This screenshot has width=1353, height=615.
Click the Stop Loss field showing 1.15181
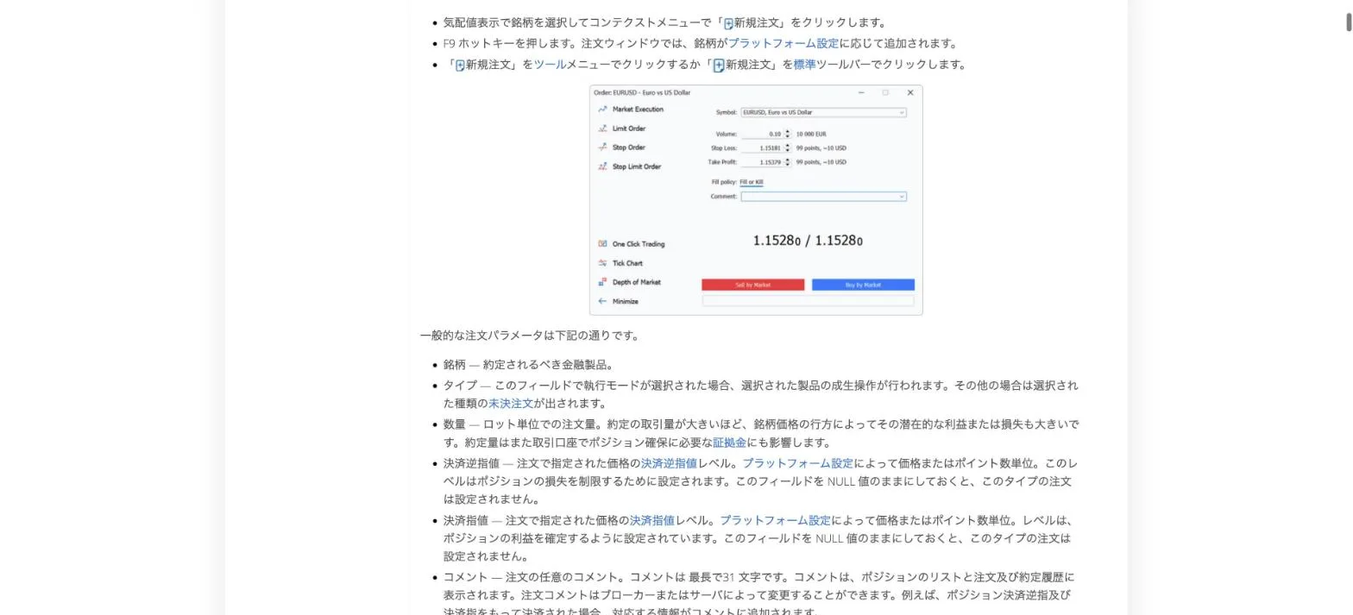(762, 148)
